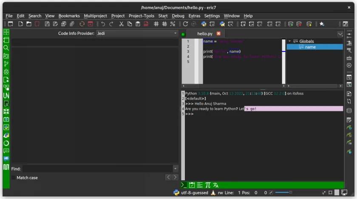Click the Copy icon in toolbar
This screenshot has height=199, width=357.
(x=130, y=24)
